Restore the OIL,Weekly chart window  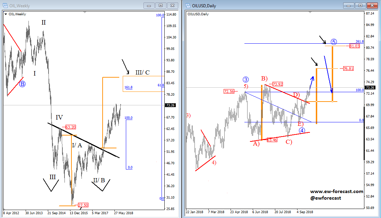point(161,6)
